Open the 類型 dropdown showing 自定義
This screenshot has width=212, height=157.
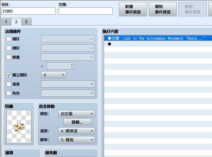[x=76, y=114]
